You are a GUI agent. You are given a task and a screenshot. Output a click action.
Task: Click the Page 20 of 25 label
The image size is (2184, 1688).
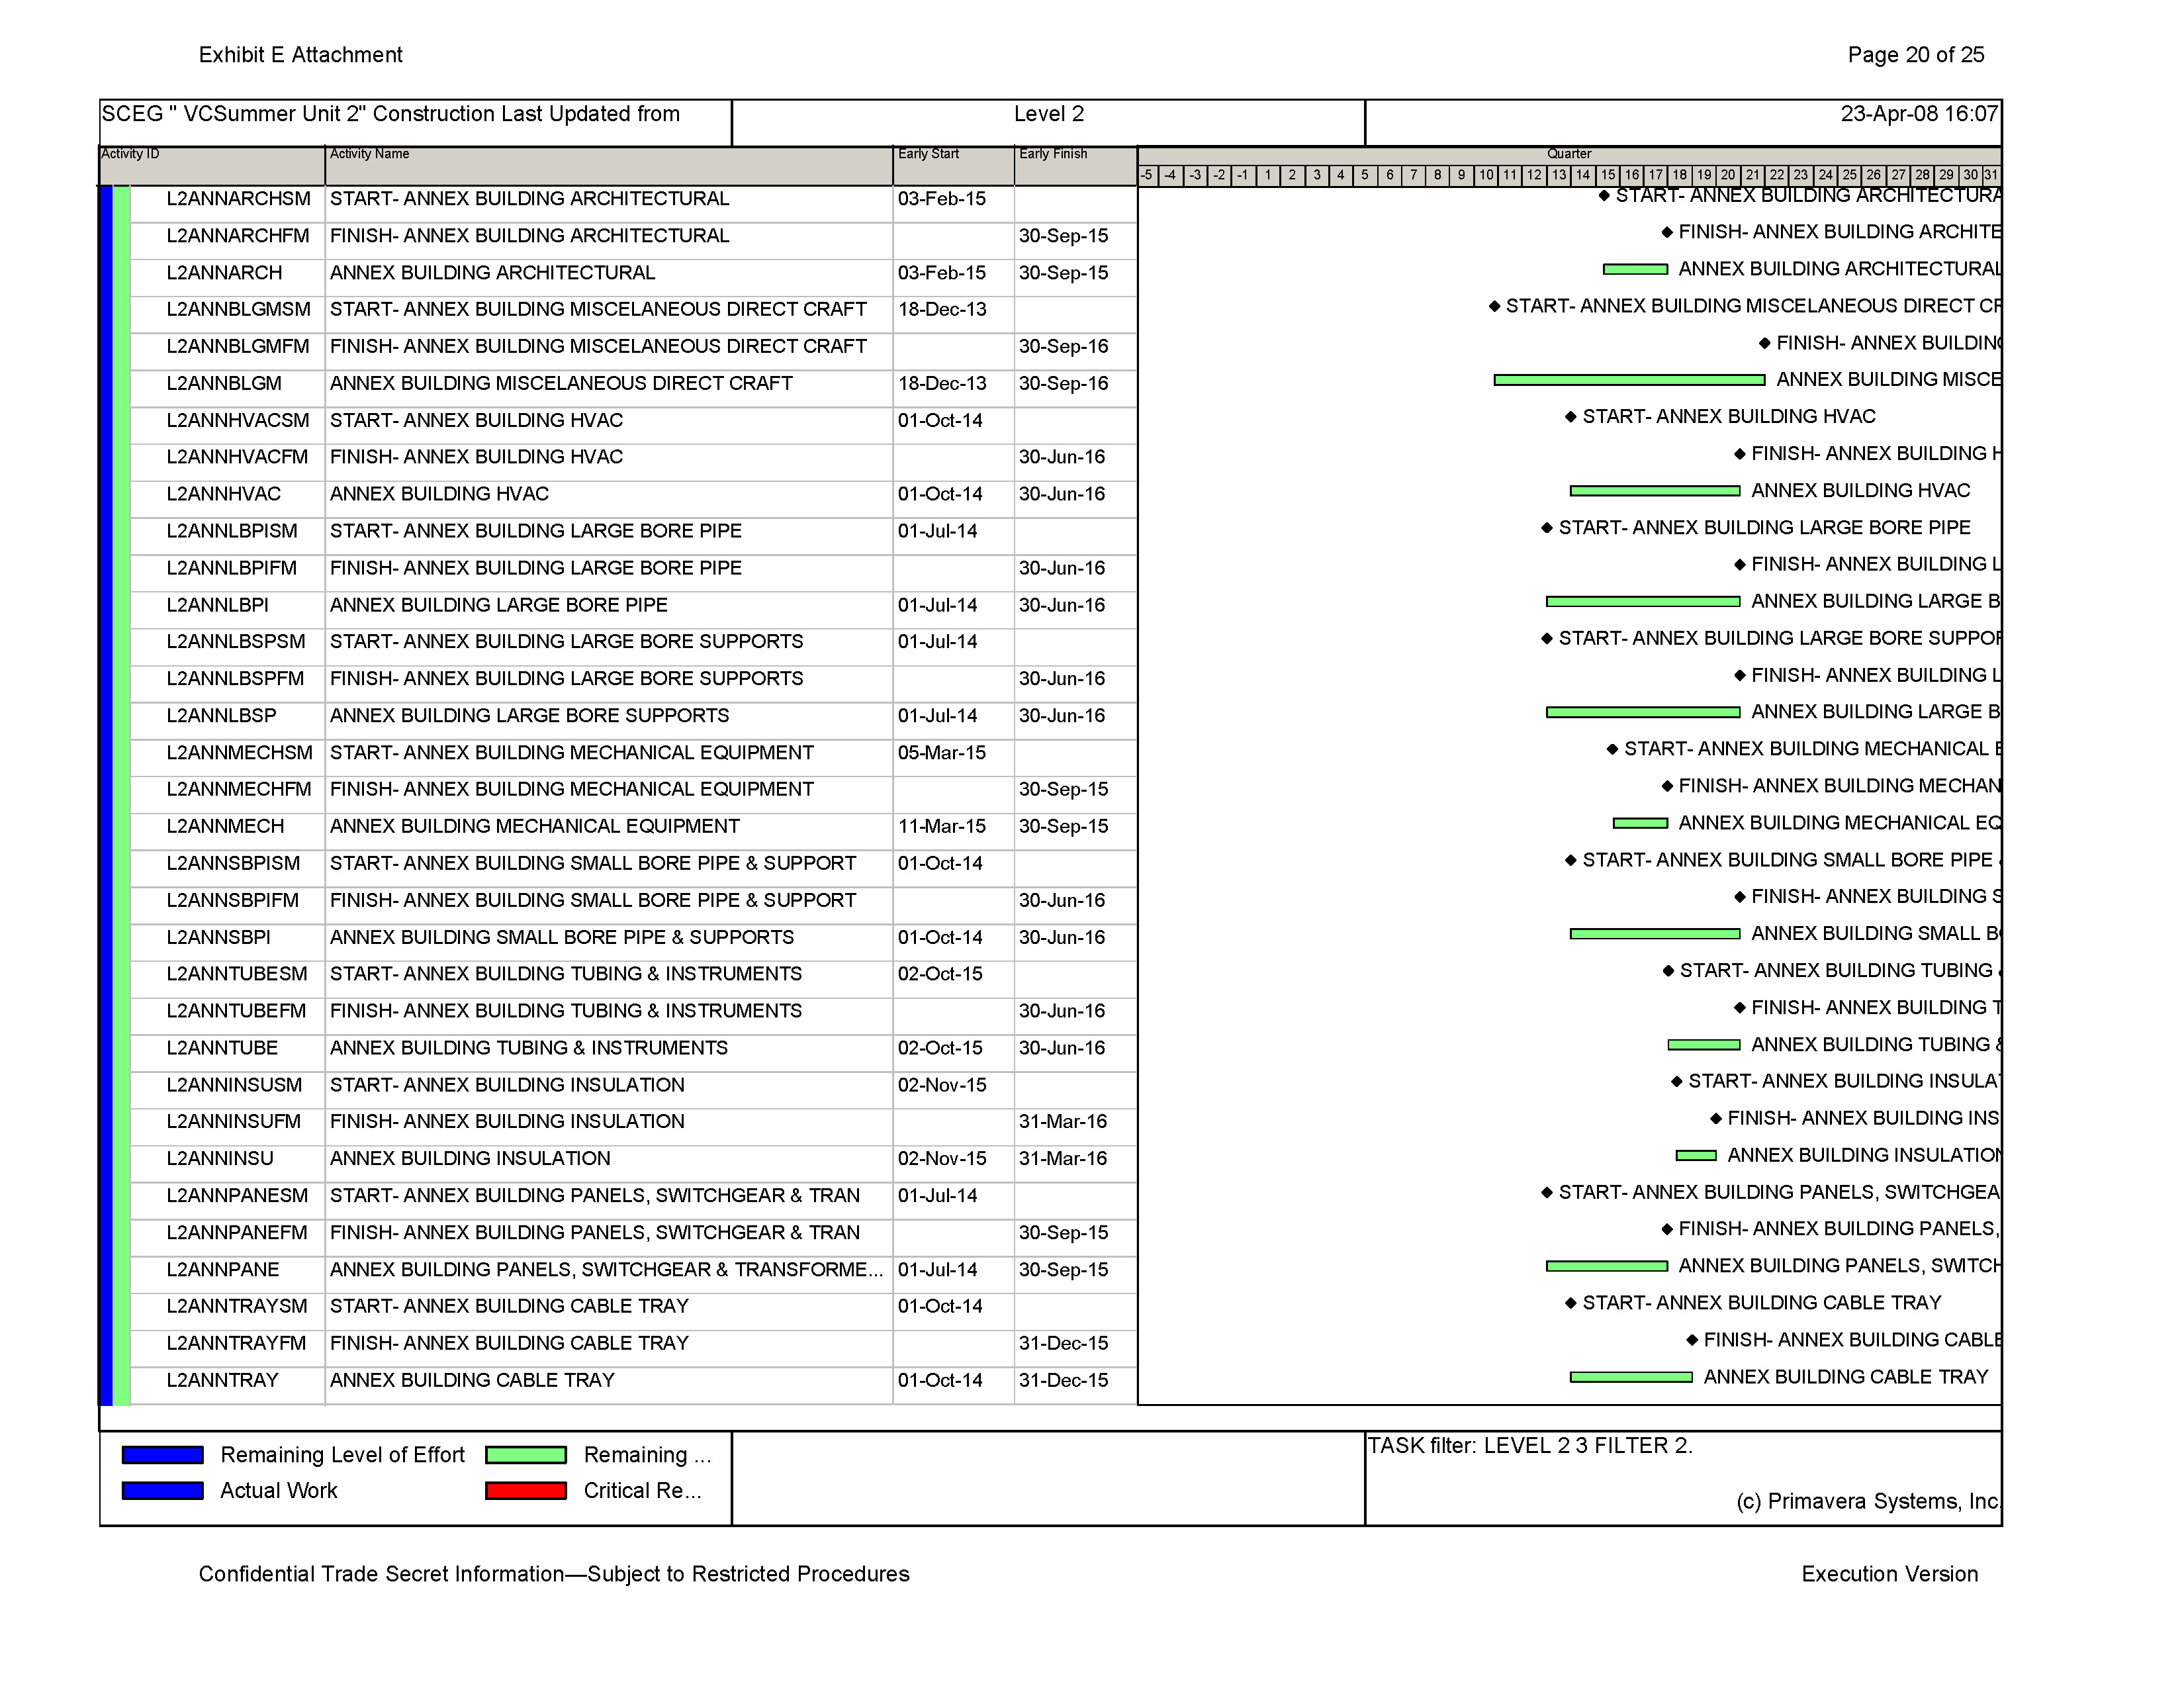(1916, 55)
